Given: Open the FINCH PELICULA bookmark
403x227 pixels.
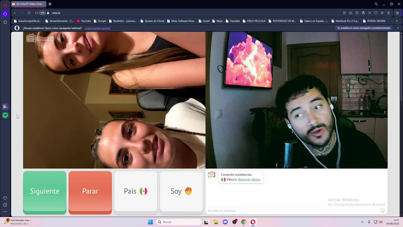Looking at the screenshot, I should (254, 21).
